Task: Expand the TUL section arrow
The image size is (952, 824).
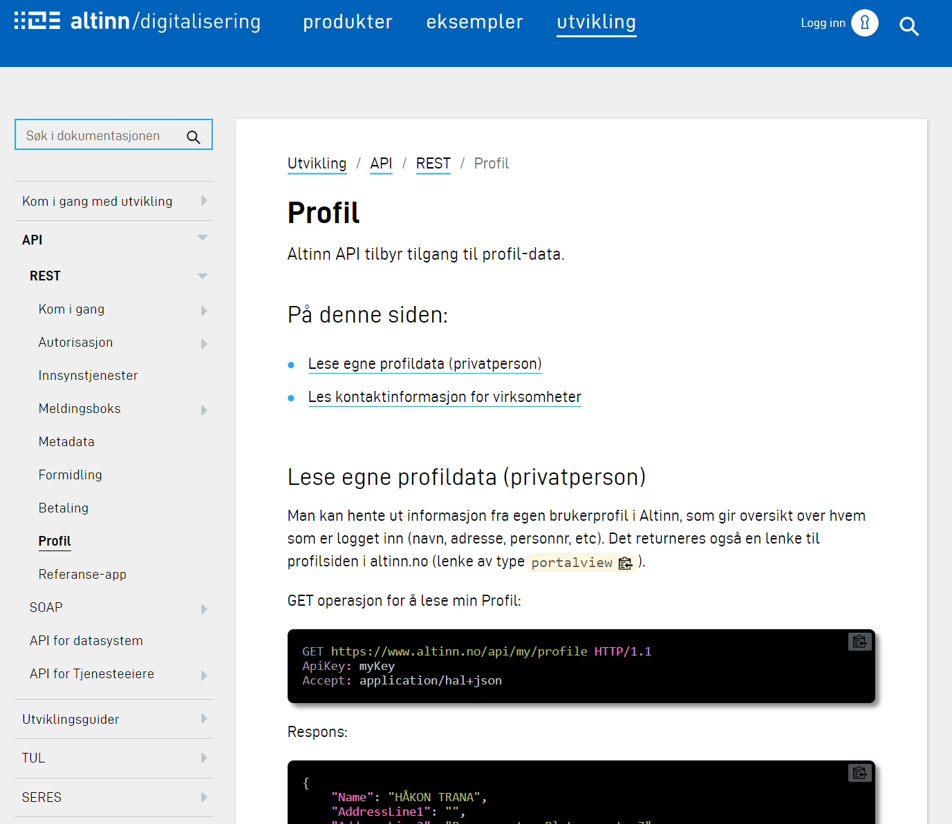Action: tap(204, 758)
